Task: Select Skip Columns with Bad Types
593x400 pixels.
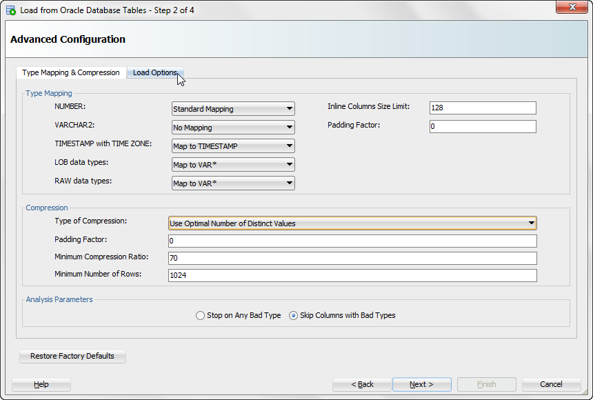Action: (342, 315)
